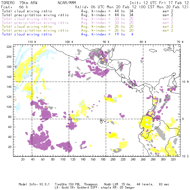Click the 'YSU PBL' scheme label
The image size is (190, 190).
click(x=74, y=184)
